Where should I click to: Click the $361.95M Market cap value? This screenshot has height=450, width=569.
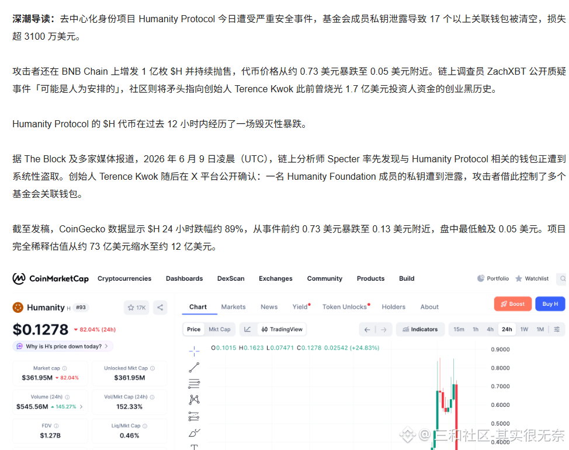(x=37, y=378)
